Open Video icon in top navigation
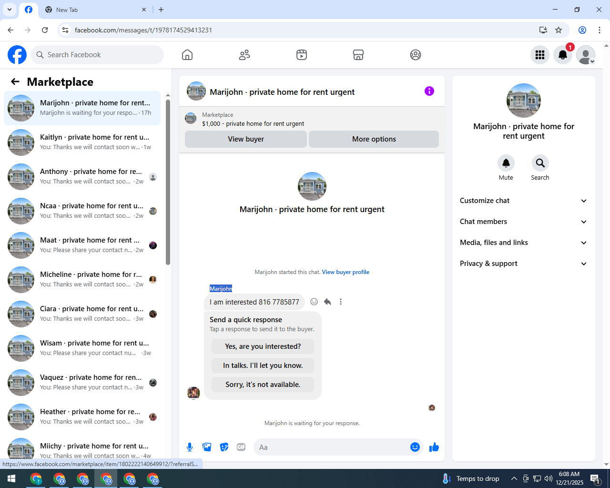Image resolution: width=610 pixels, height=488 pixels. tap(302, 55)
